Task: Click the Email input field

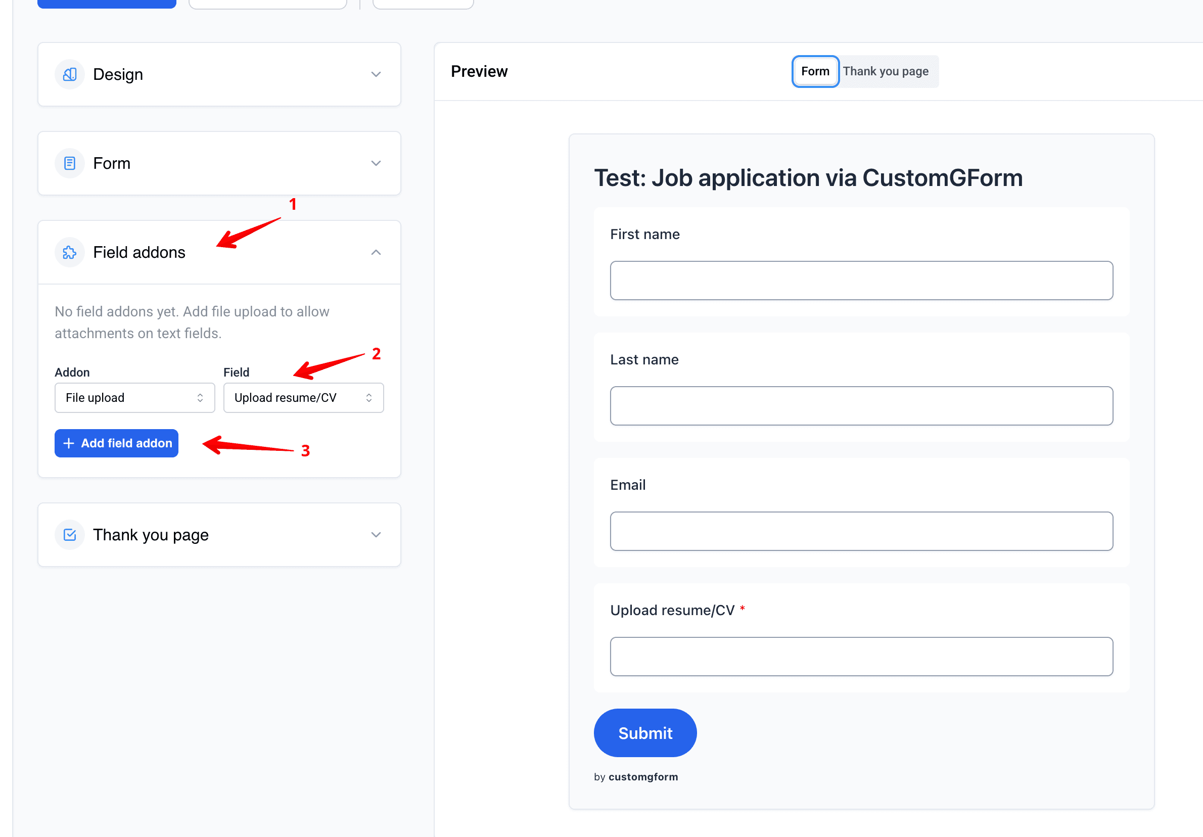Action: coord(861,531)
